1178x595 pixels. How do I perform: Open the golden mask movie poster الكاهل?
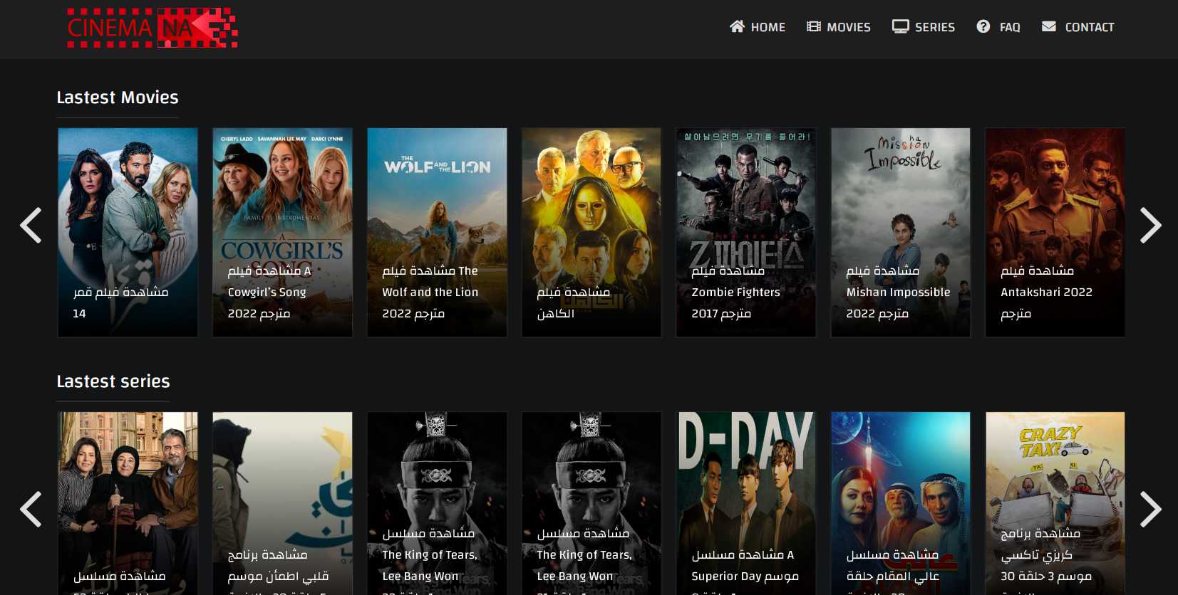pos(591,232)
